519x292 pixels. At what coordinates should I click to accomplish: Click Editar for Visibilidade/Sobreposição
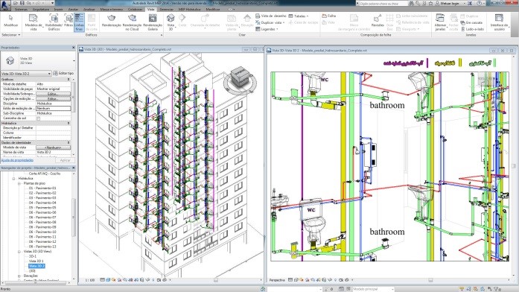pos(53,94)
